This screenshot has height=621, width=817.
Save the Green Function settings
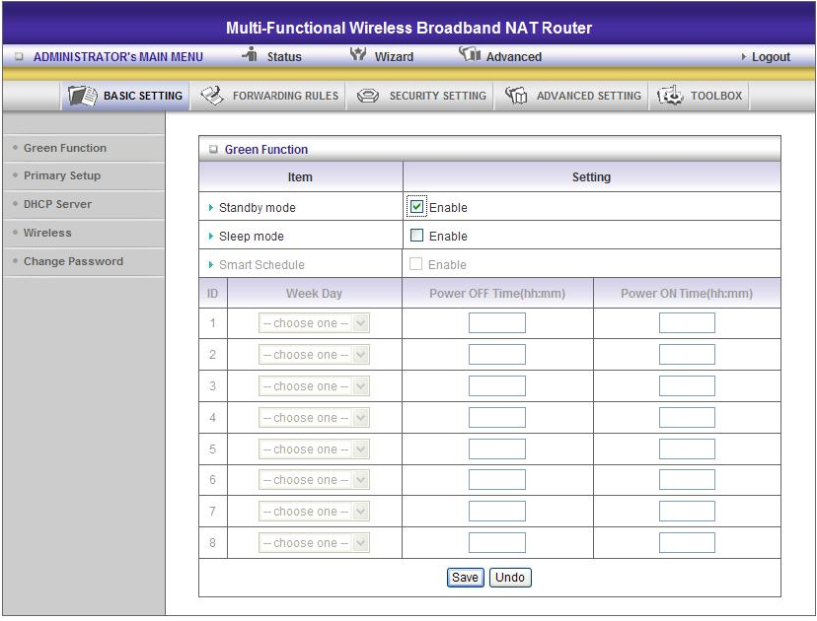click(466, 578)
